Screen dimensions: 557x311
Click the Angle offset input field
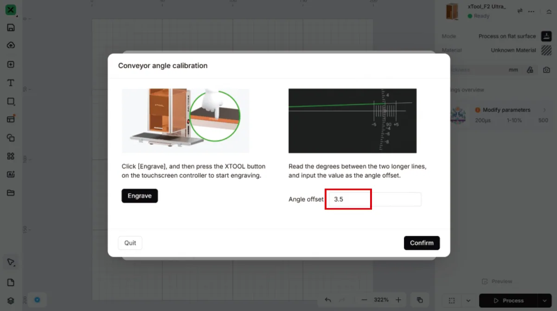375,199
